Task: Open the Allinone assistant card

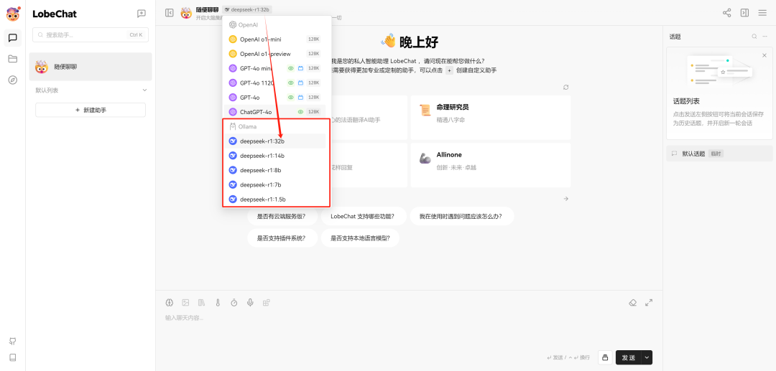Action: [x=491, y=165]
